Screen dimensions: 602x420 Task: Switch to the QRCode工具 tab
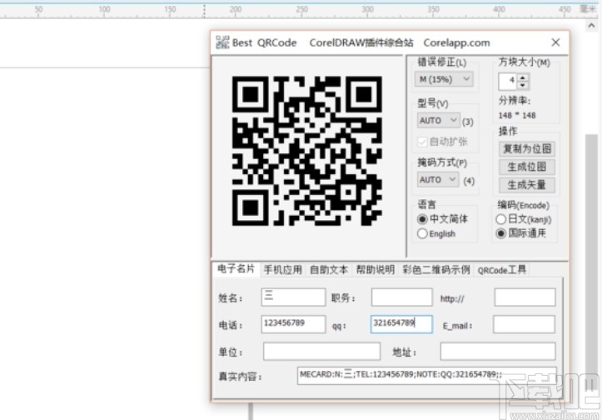coord(502,270)
